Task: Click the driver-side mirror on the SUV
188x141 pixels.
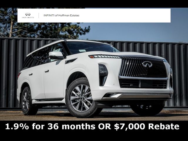Action: tap(56, 56)
